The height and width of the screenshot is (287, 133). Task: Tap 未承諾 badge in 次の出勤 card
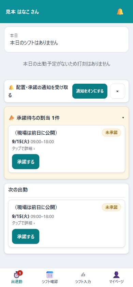coord(112,207)
